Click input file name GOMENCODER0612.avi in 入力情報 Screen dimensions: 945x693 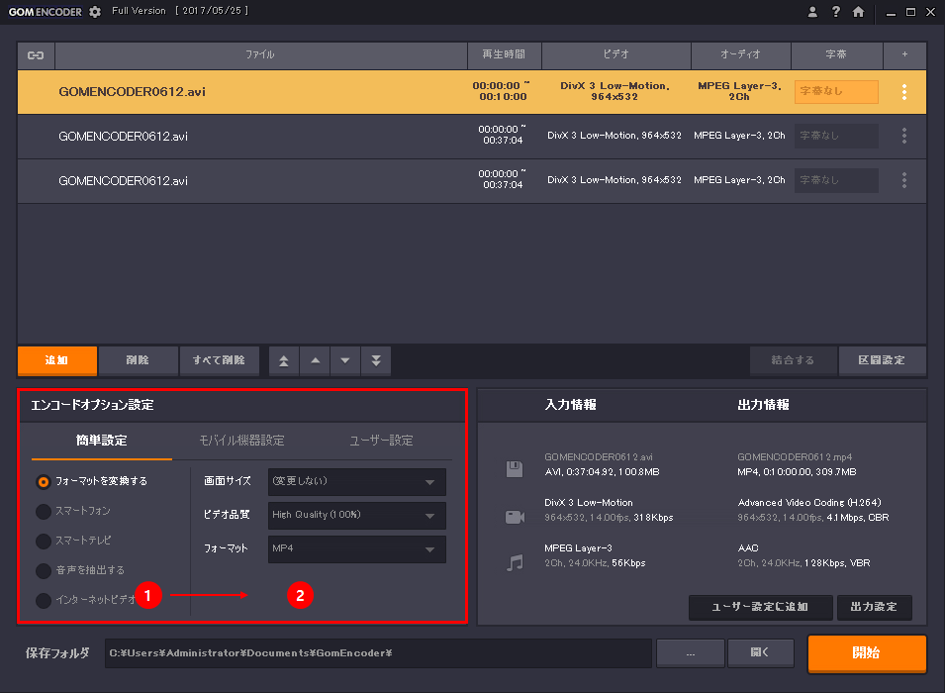pyautogui.click(x=599, y=457)
